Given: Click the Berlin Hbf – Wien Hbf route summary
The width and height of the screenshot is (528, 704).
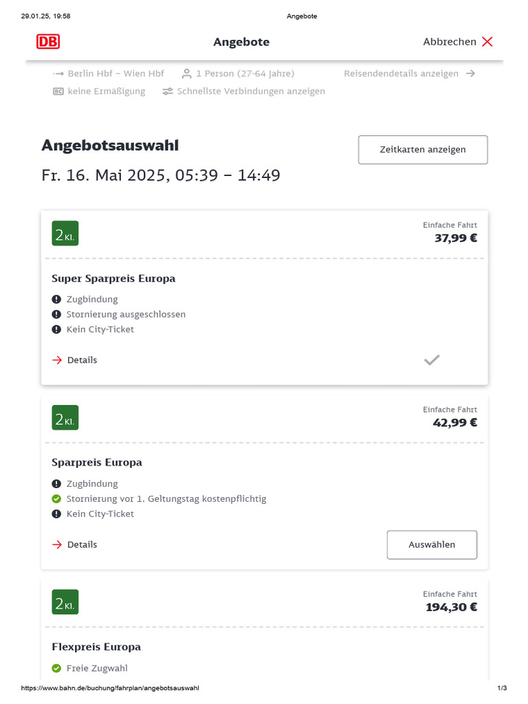Looking at the screenshot, I should coord(115,74).
